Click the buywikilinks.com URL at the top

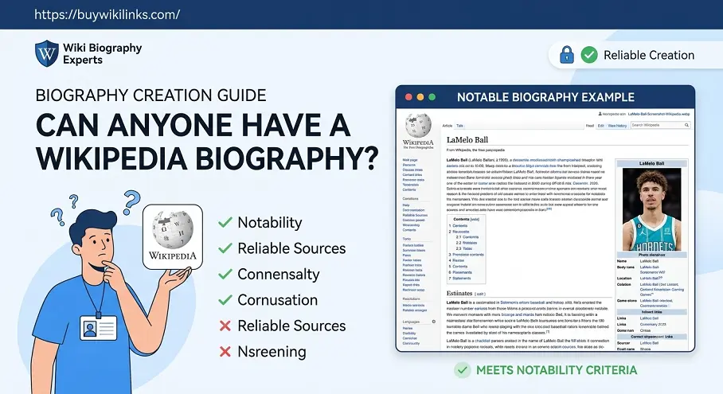point(107,14)
